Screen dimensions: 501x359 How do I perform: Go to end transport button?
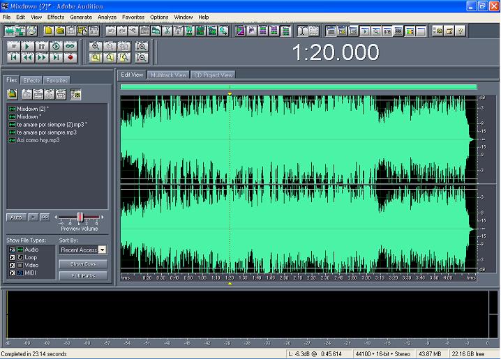coord(56,57)
